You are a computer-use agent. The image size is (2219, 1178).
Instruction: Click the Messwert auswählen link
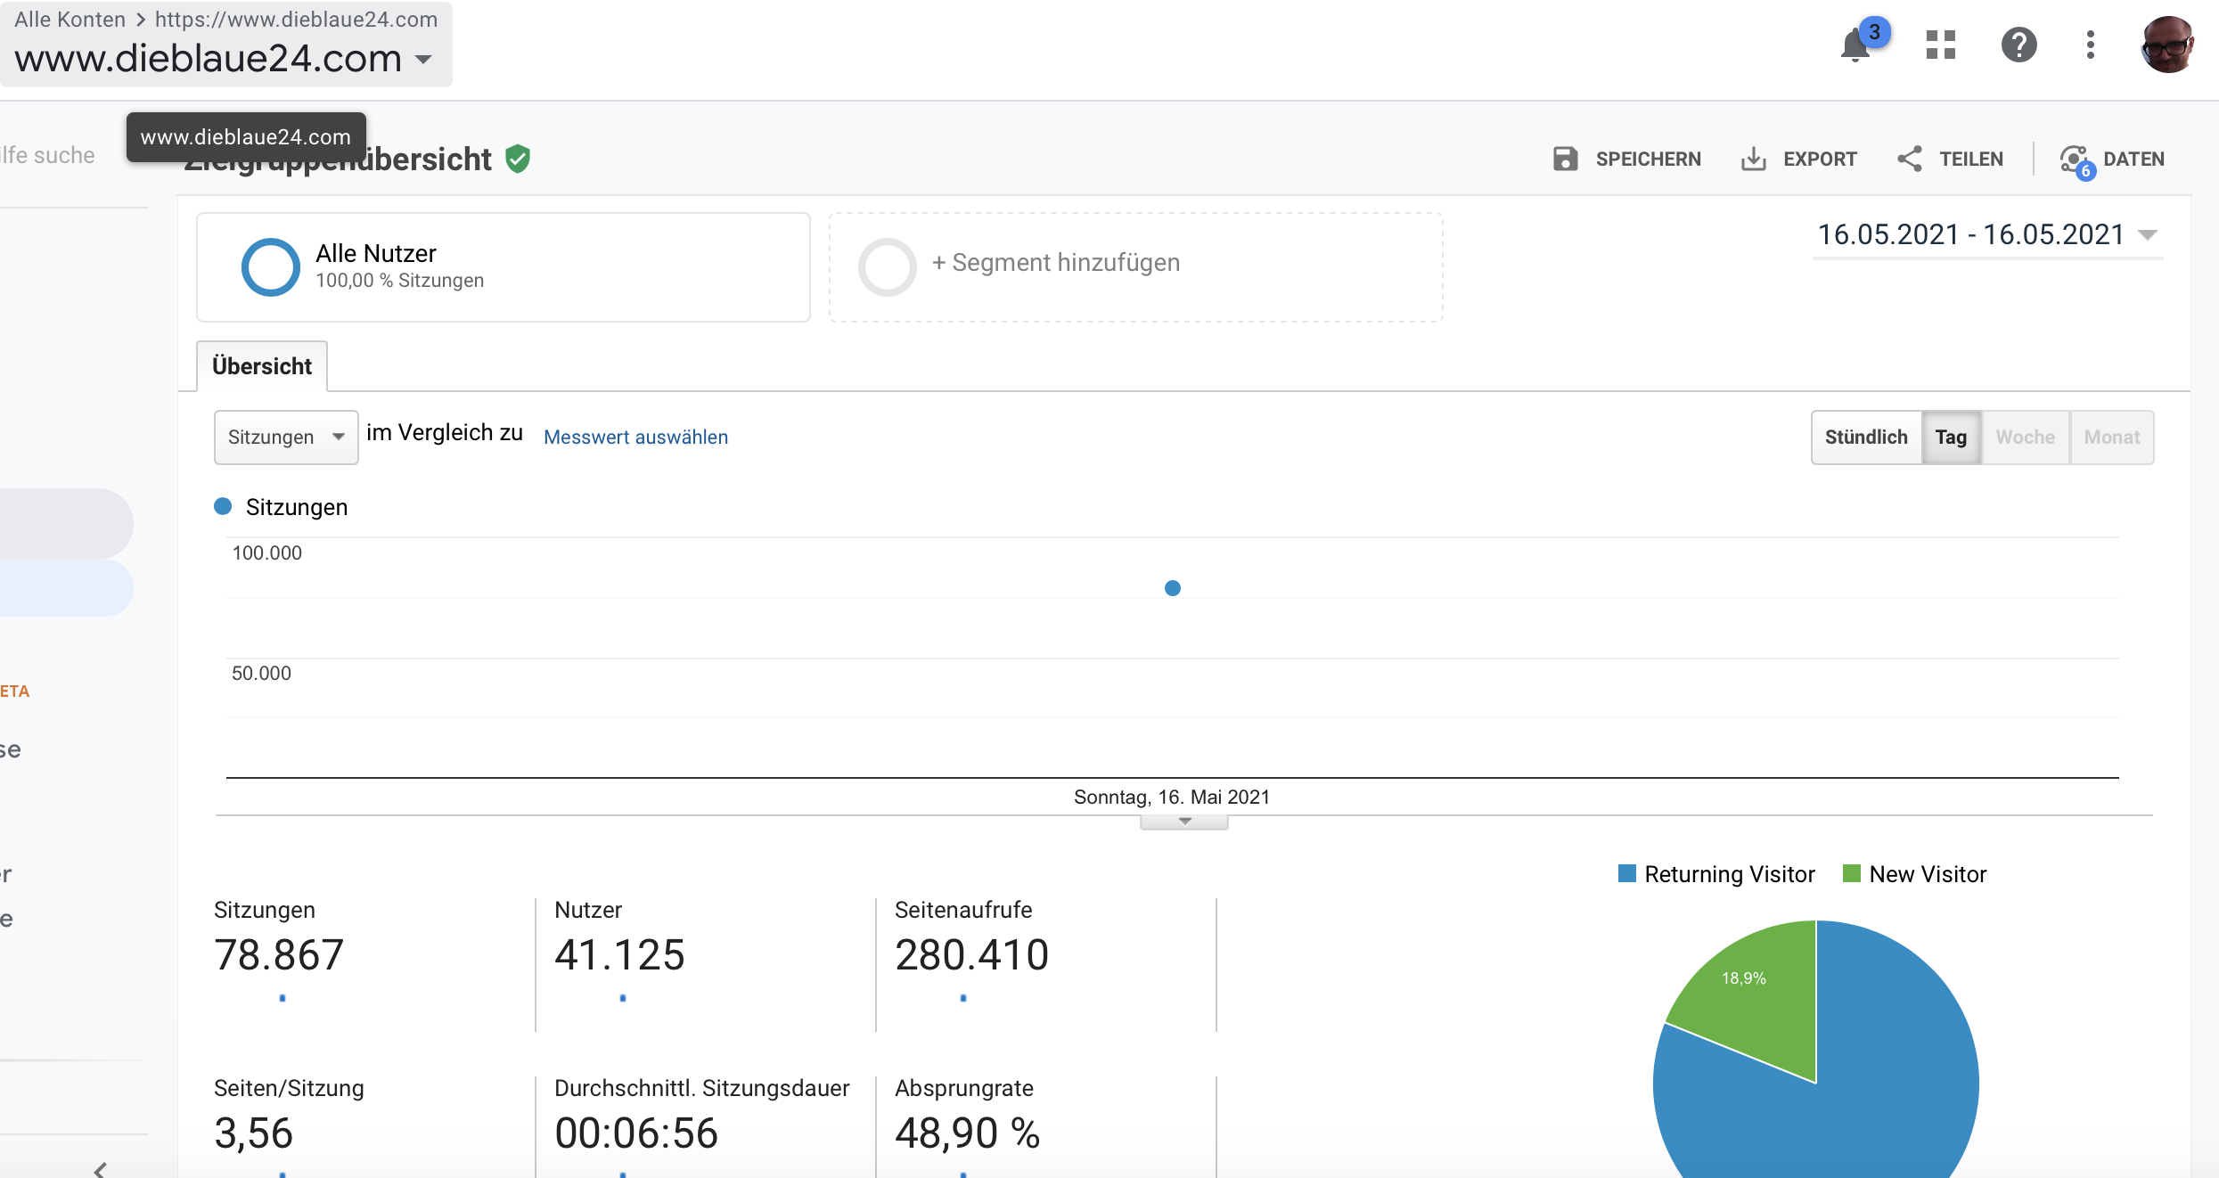[x=635, y=437]
